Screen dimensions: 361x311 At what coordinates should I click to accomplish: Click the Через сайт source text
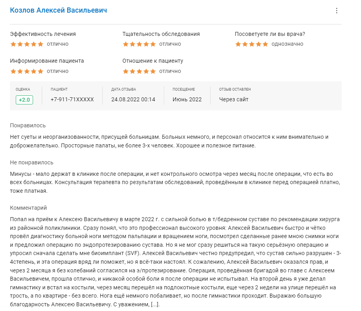coord(234,99)
